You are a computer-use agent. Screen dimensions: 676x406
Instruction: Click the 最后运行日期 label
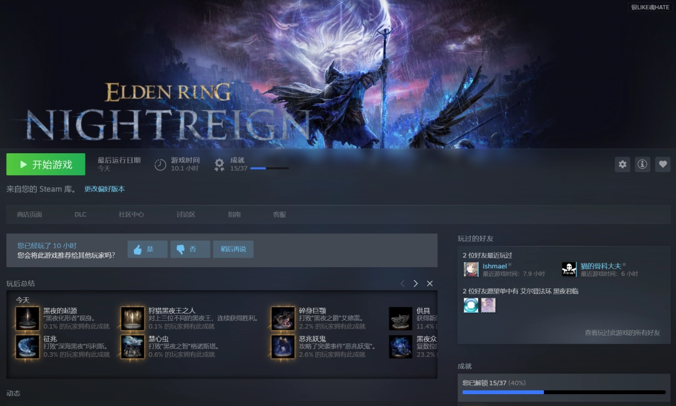tap(119, 160)
